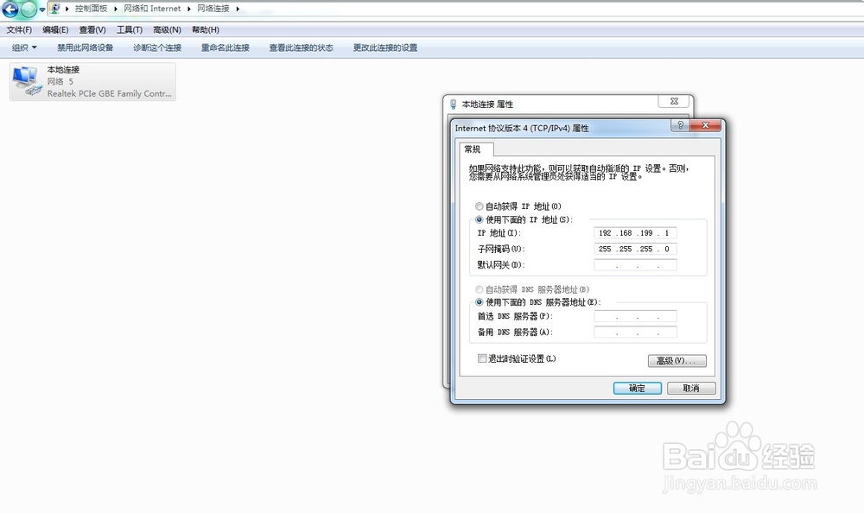
Task: Close the TCP/IPv4 properties dialog
Action: point(705,125)
